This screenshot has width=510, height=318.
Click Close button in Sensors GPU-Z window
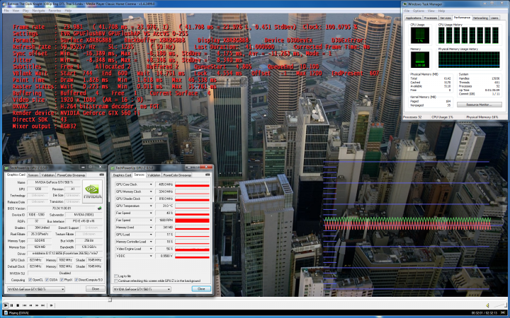tap(201, 289)
